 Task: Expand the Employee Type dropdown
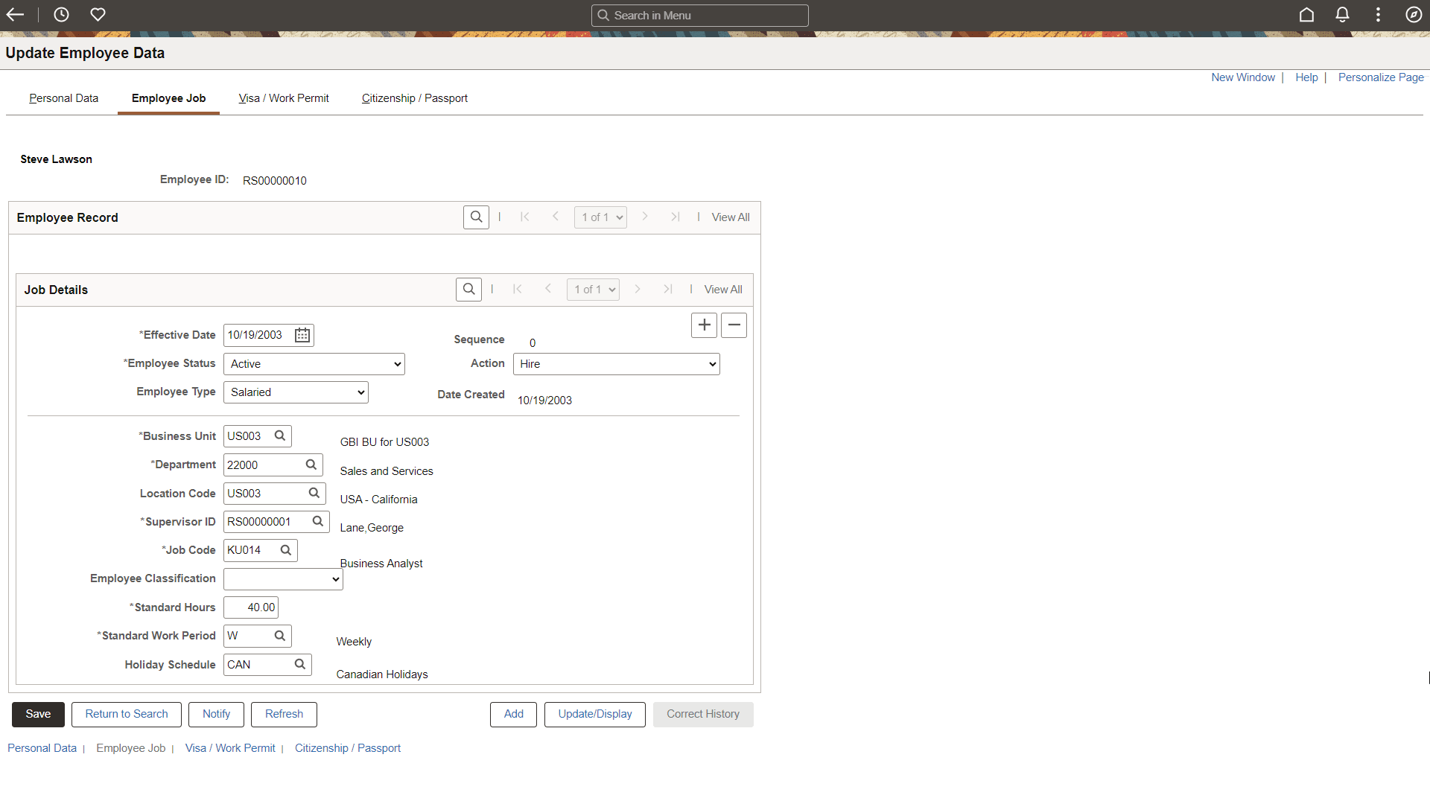tap(296, 392)
